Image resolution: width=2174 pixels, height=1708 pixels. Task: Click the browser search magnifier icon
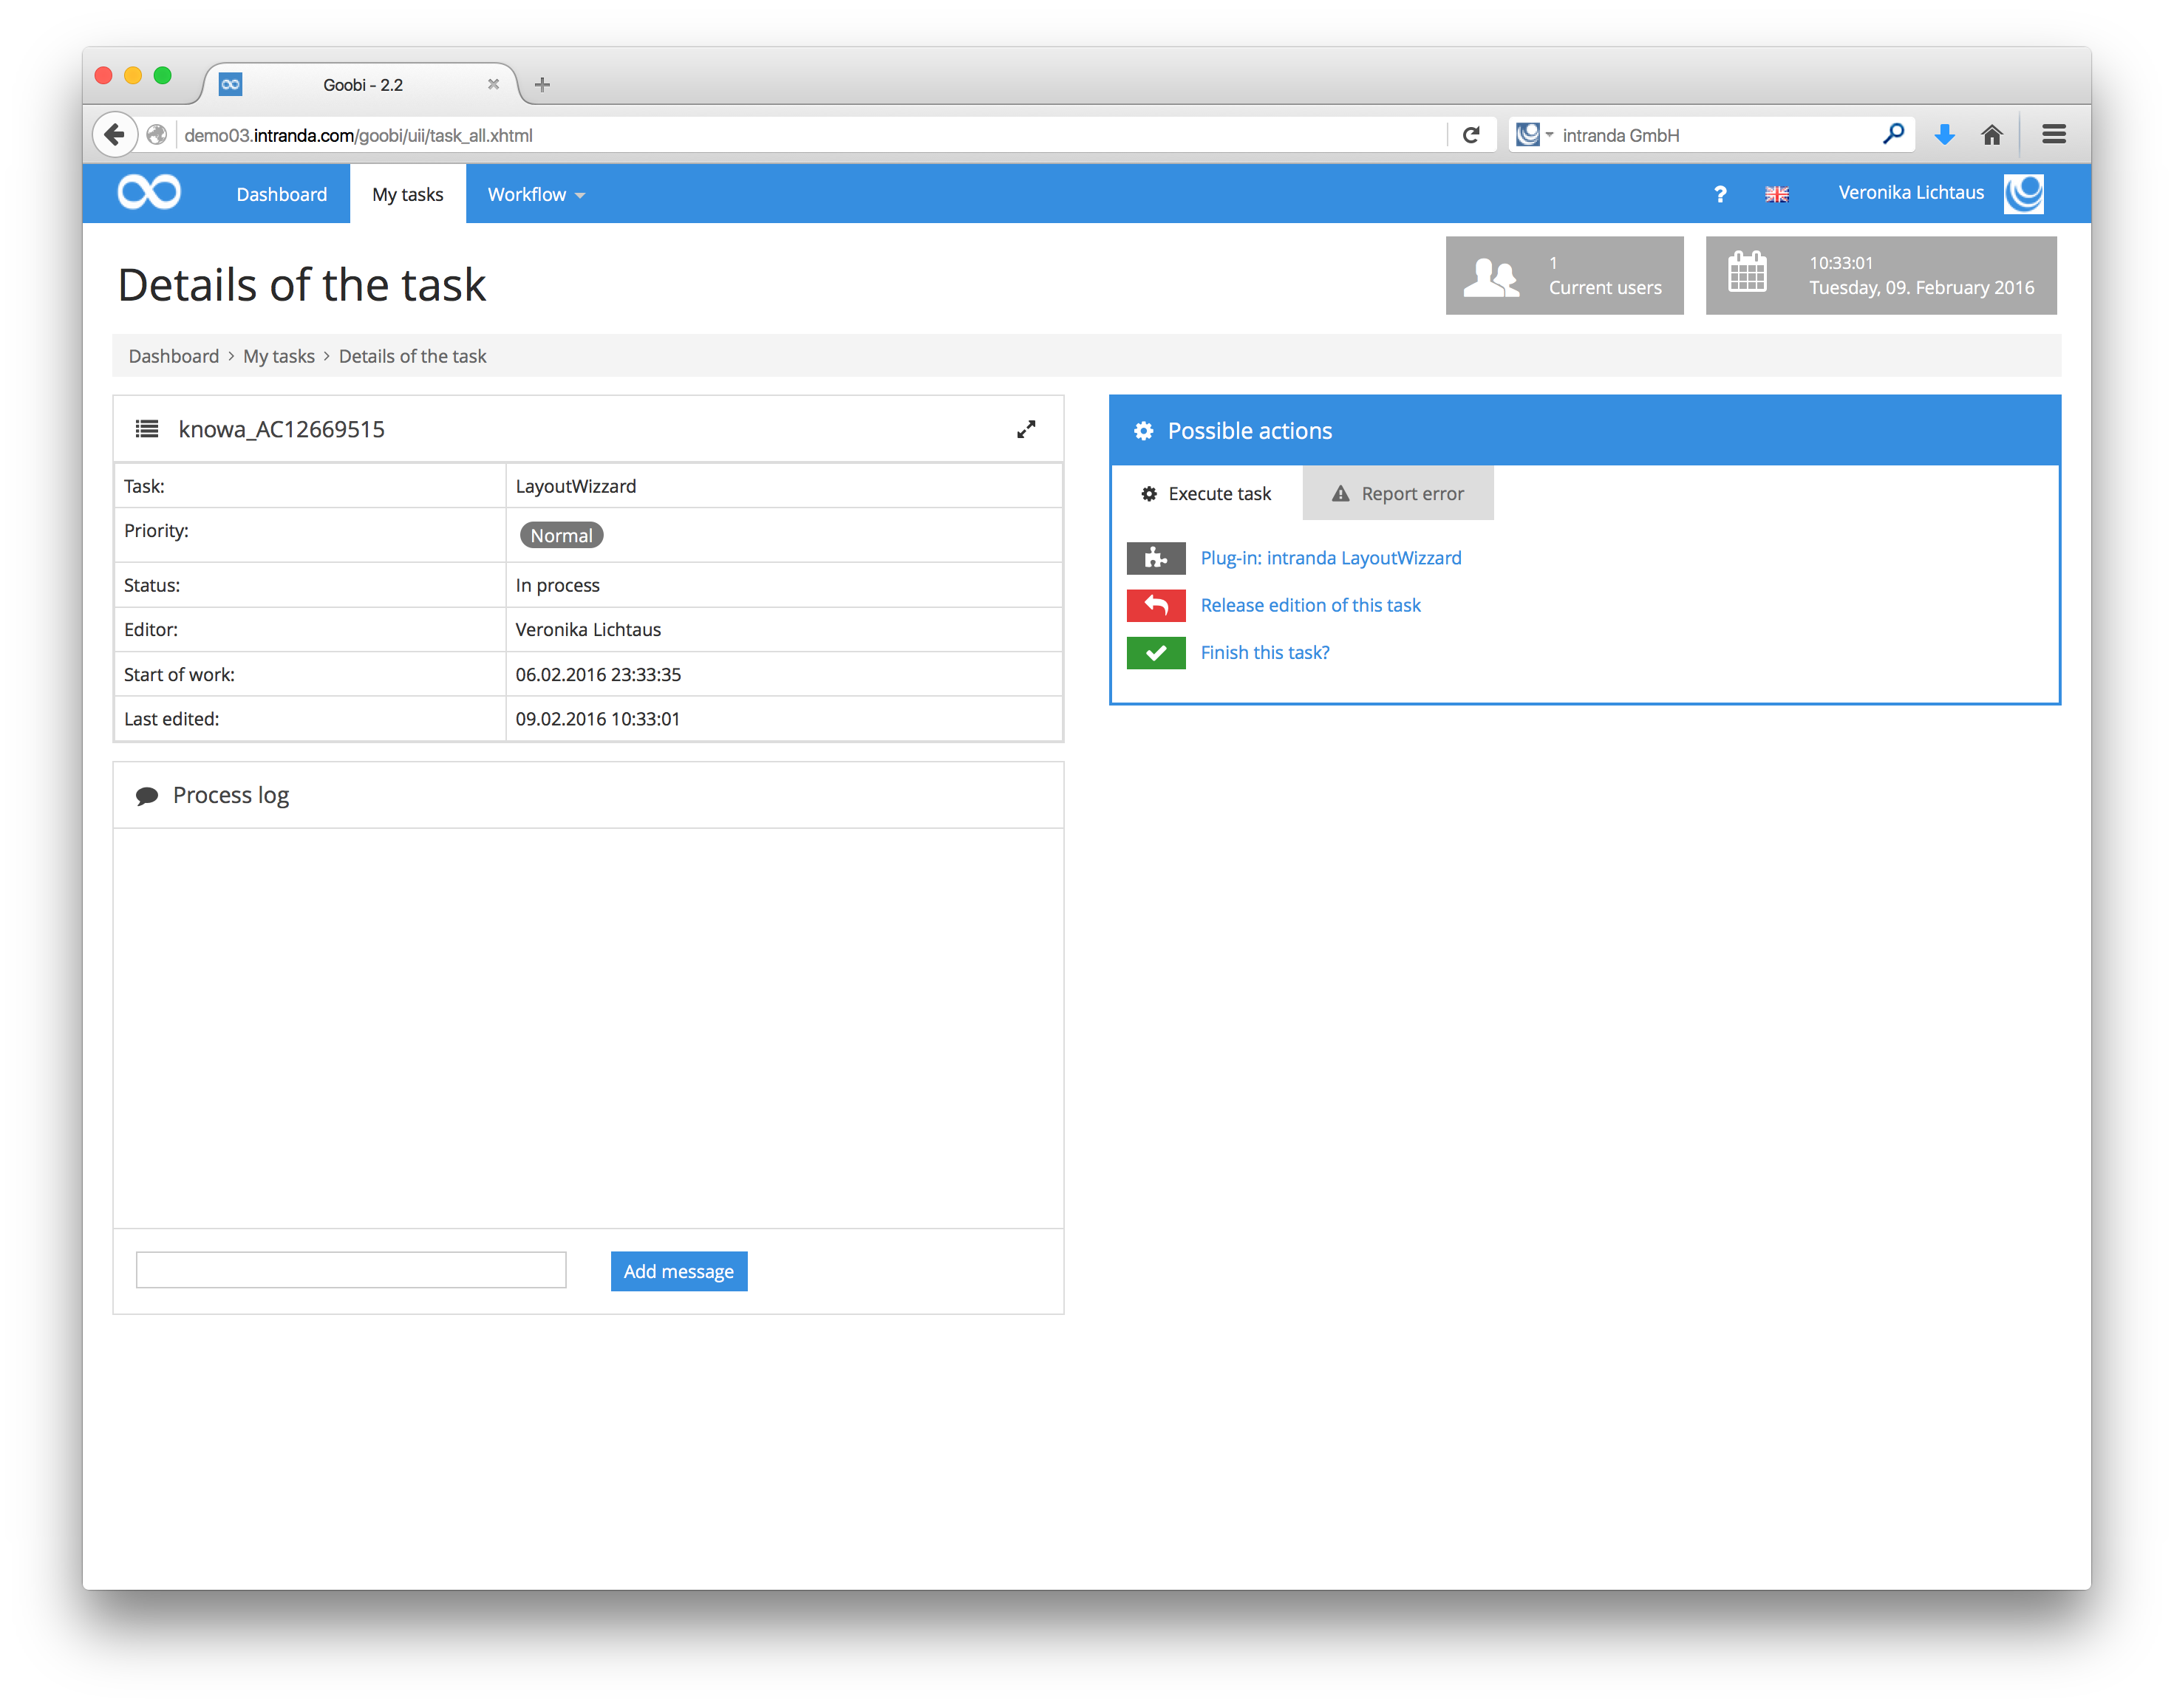pyautogui.click(x=1892, y=134)
